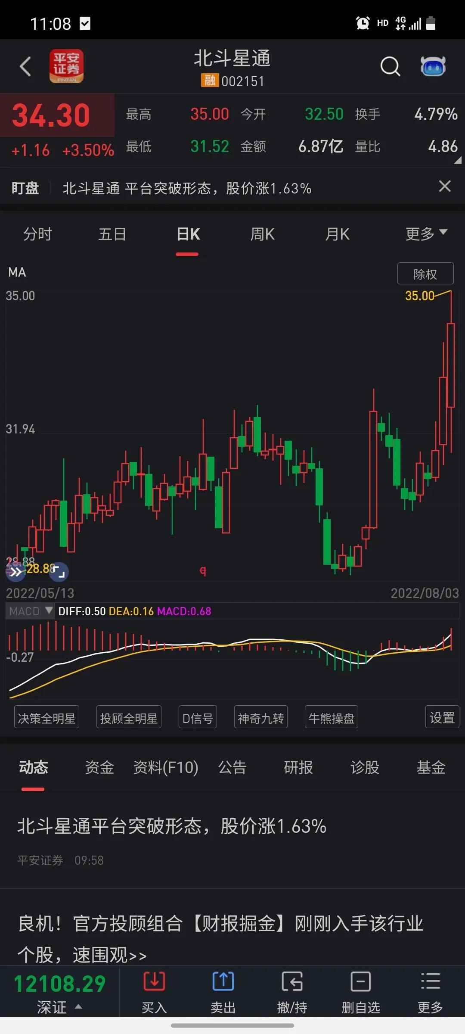Viewport: 465px width, 1034px height.
Task: Tap the 最高 35.00 value
Action: 210,114
